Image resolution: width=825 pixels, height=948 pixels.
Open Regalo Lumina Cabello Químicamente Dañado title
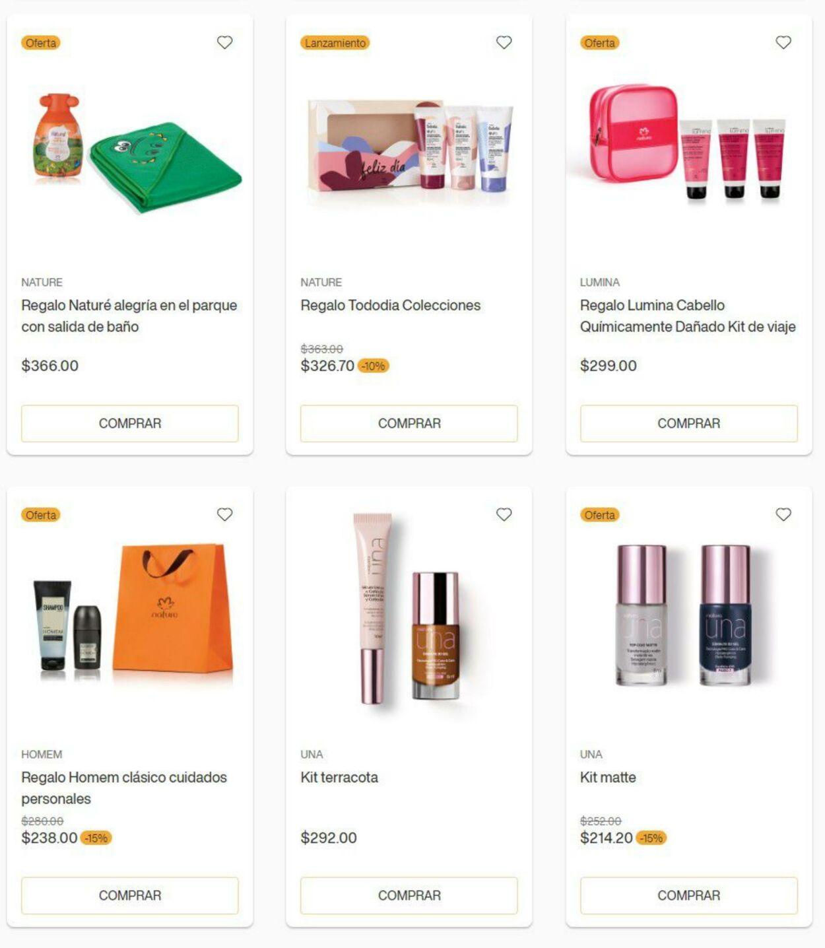688,316
